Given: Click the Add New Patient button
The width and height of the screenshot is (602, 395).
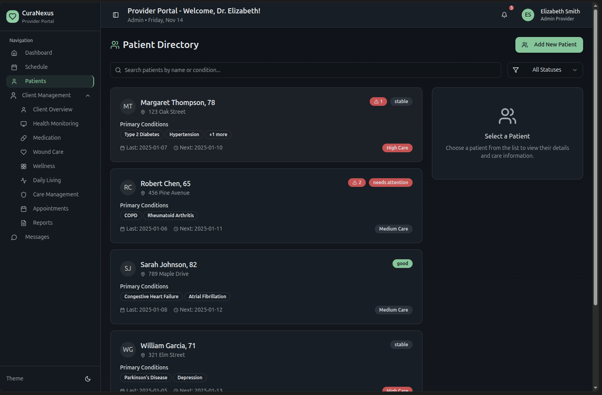Looking at the screenshot, I should click(x=549, y=45).
